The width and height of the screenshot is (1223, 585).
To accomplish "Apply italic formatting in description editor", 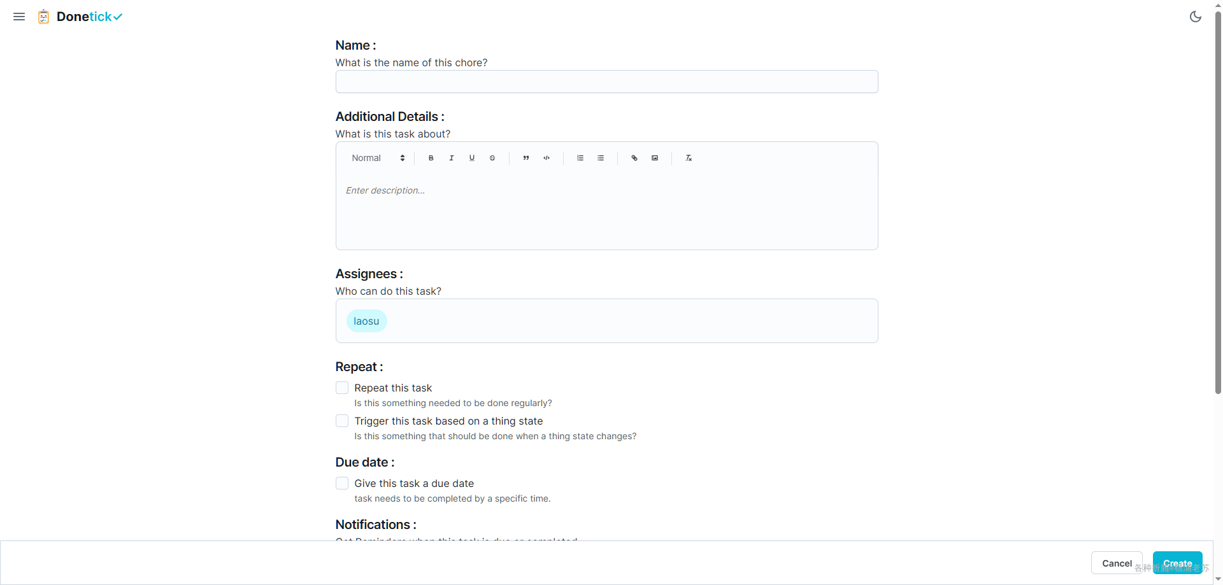I will (x=452, y=158).
